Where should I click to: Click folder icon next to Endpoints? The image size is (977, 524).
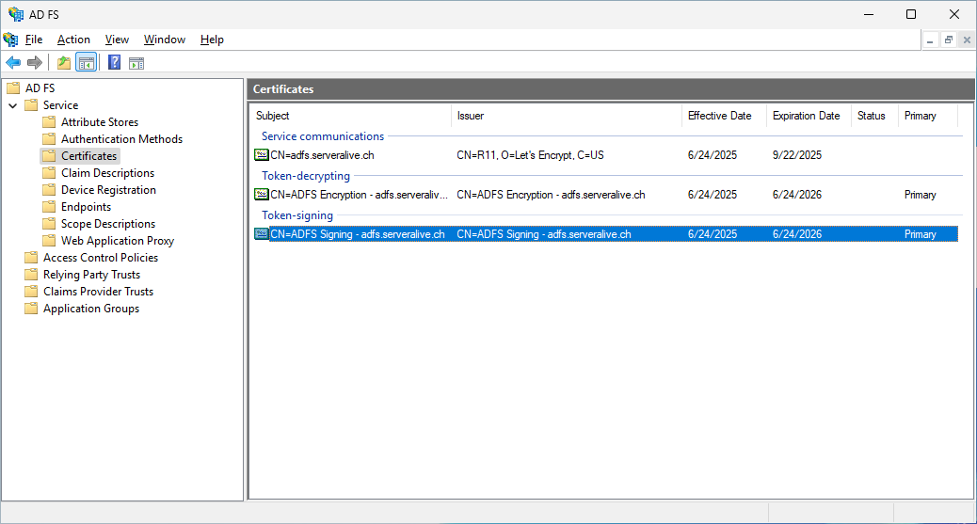[49, 206]
